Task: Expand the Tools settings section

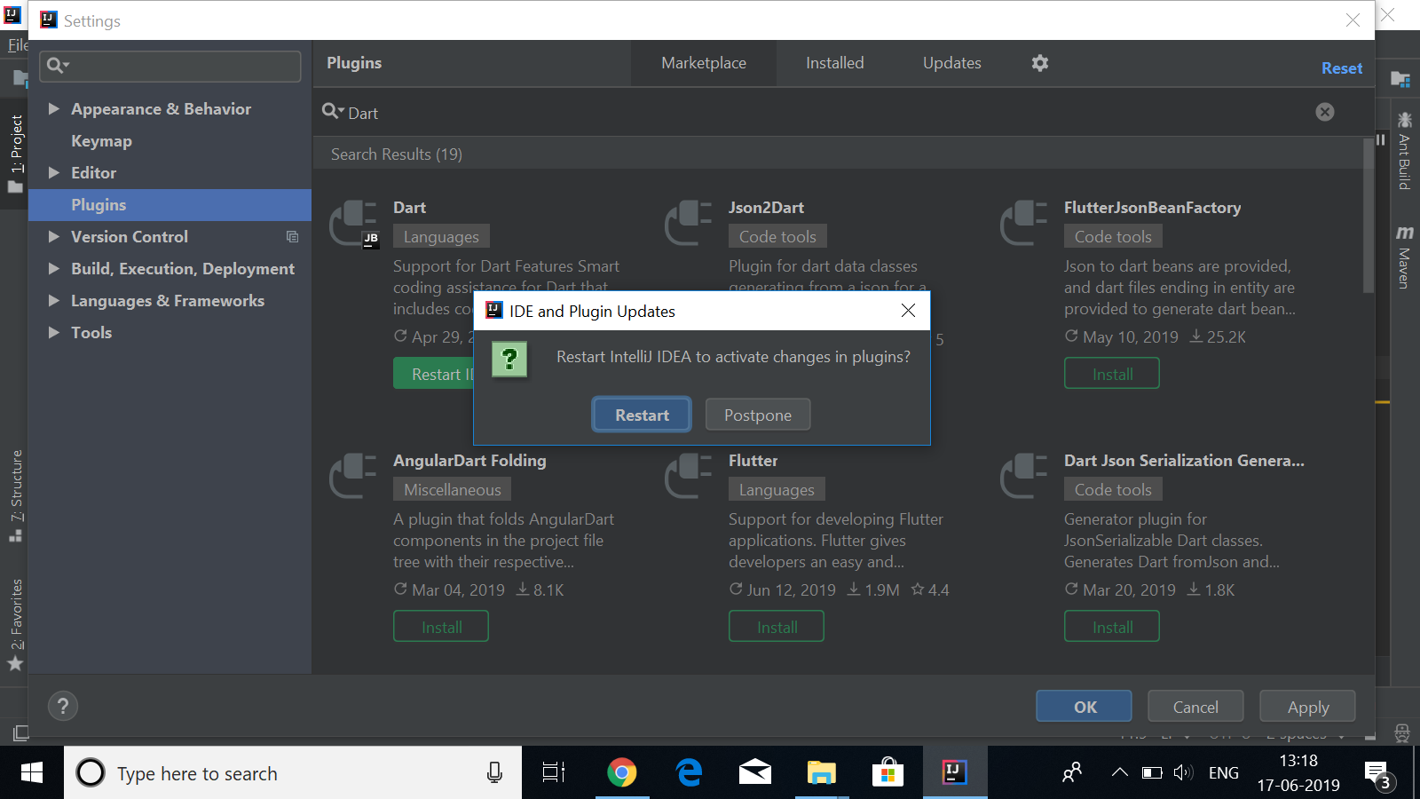Action: click(54, 332)
